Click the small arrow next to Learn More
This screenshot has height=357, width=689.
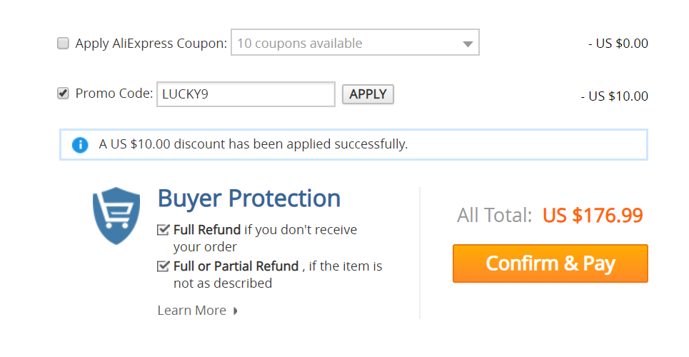click(x=236, y=311)
